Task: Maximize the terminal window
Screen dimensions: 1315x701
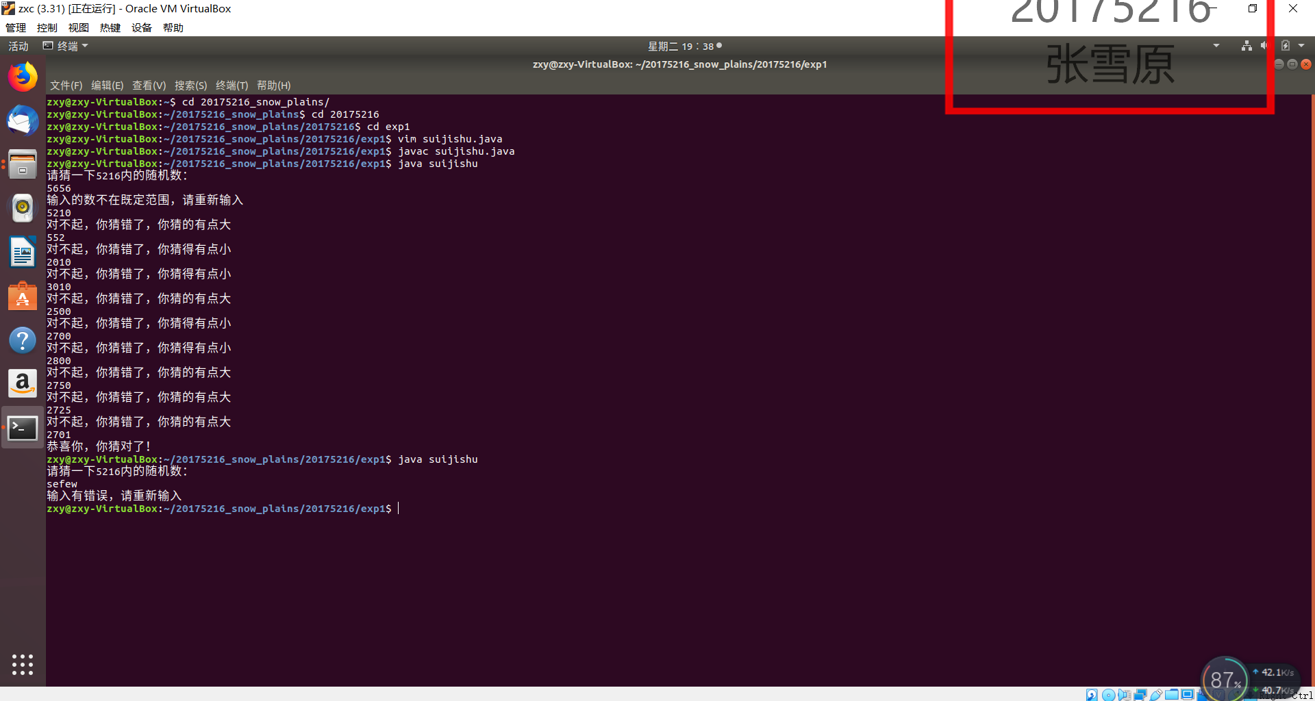Action: coord(1292,64)
